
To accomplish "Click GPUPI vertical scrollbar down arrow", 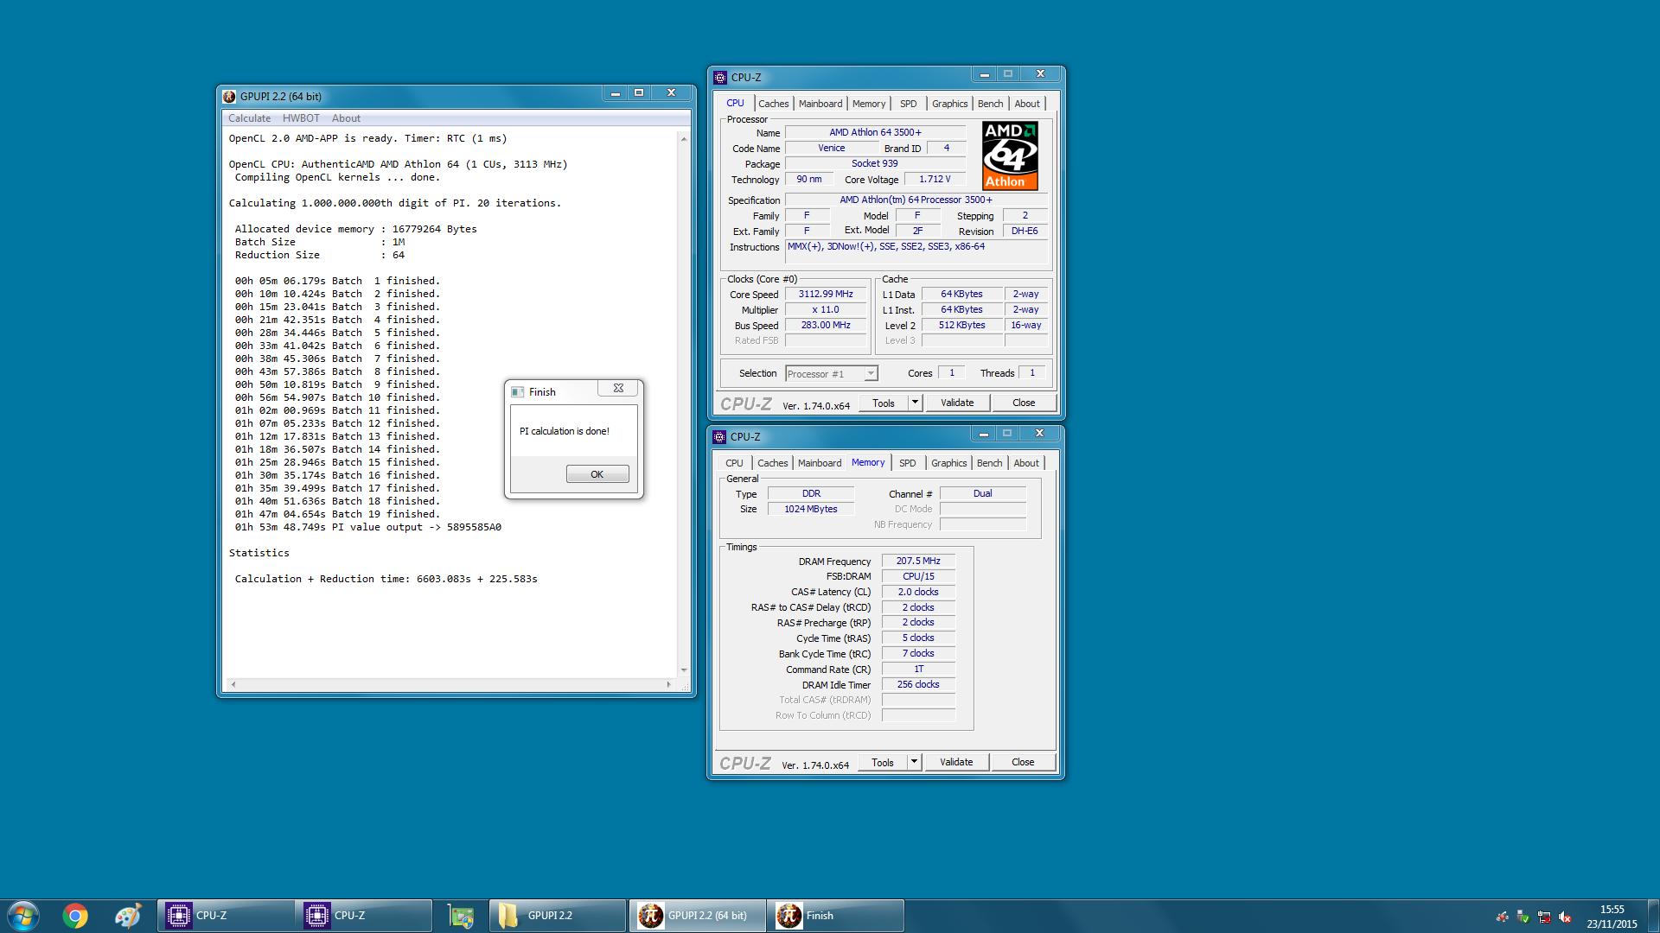I will pyautogui.click(x=684, y=670).
